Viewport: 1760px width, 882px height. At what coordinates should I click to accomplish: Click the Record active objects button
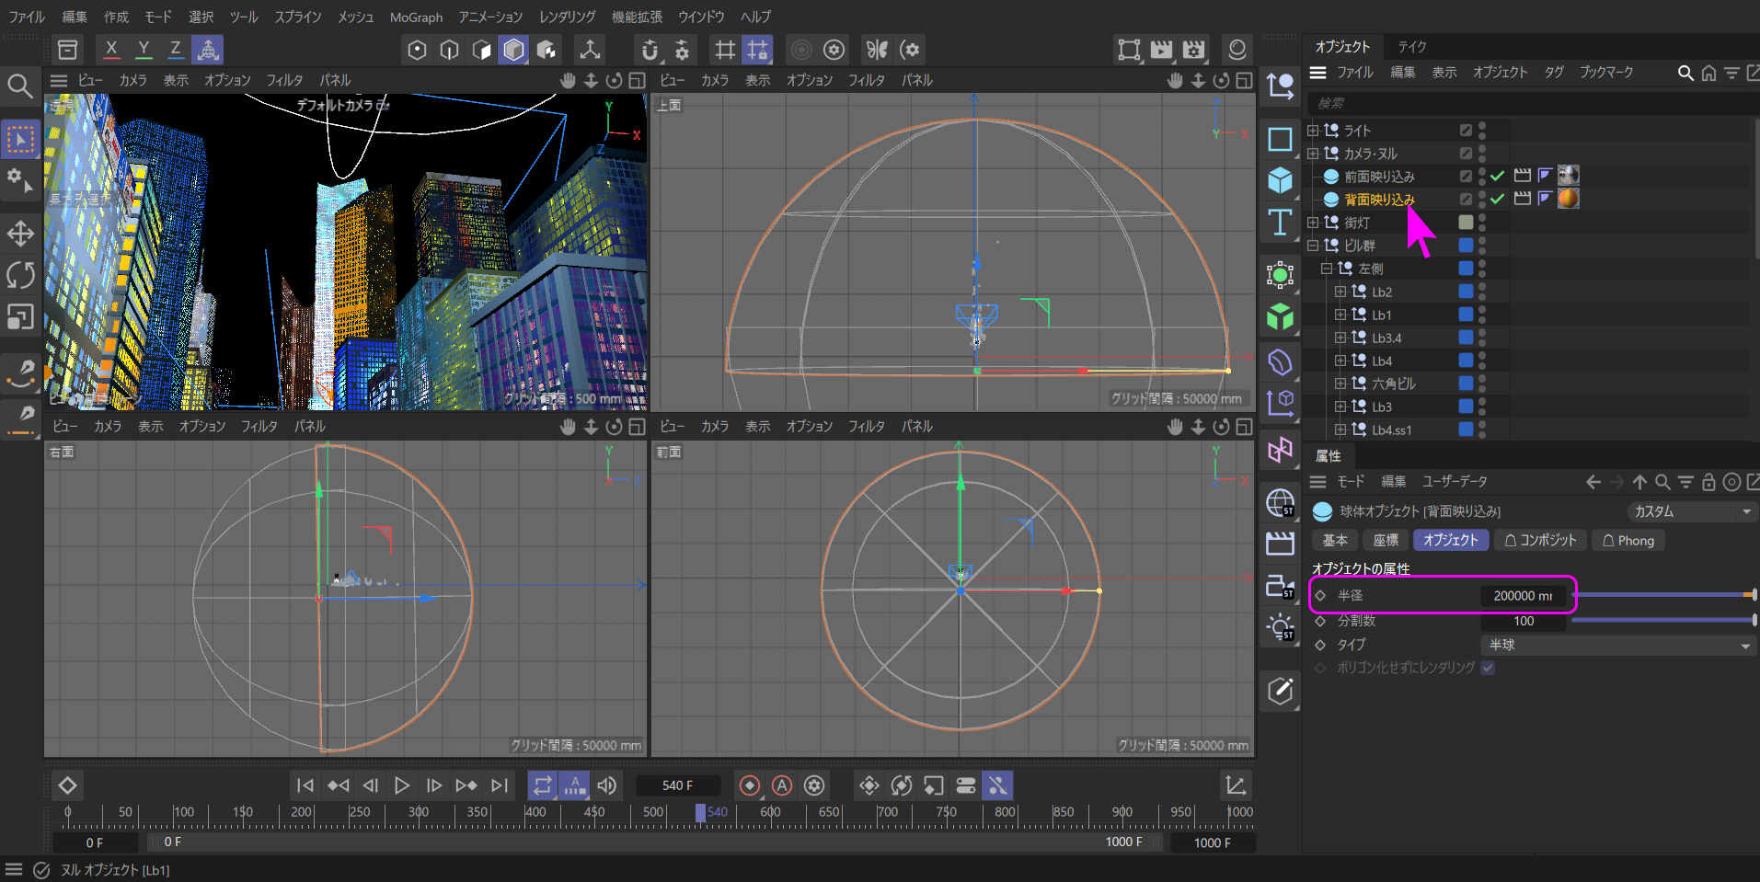click(750, 785)
